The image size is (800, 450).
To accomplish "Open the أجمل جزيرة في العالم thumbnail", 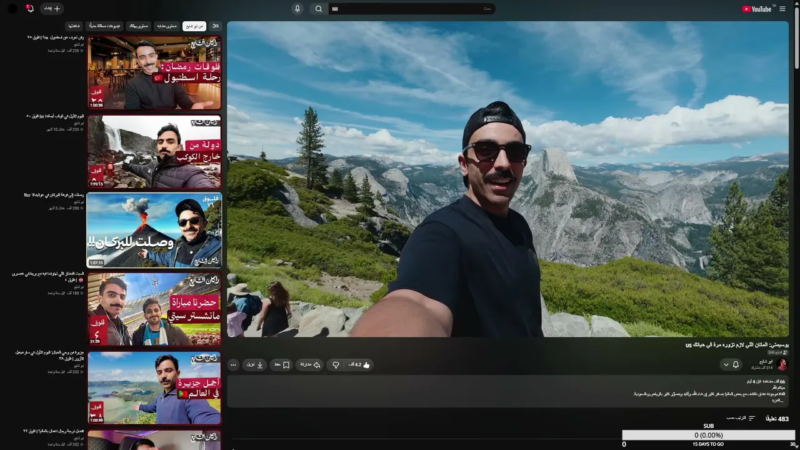I will (154, 388).
